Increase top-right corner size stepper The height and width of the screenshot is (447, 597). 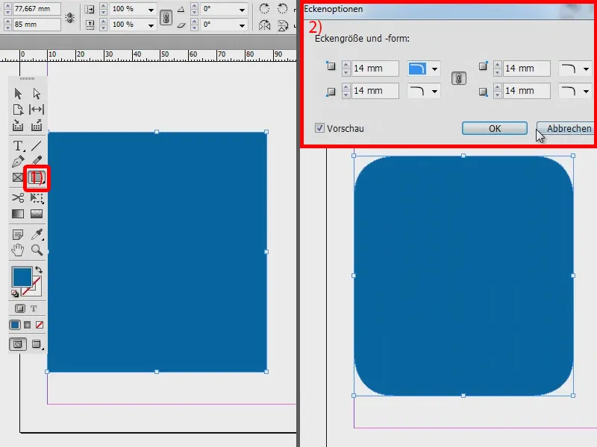tap(497, 65)
